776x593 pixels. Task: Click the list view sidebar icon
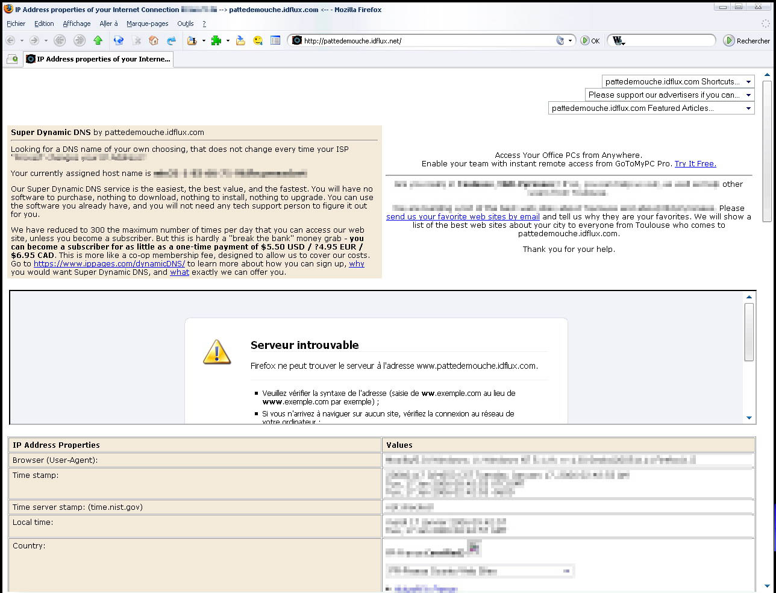click(275, 40)
